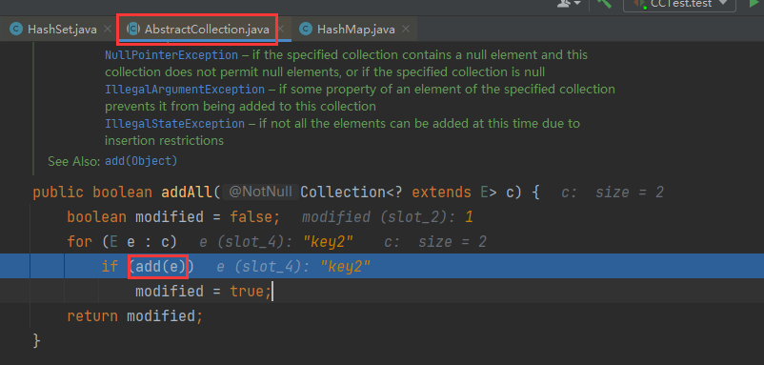Open the HashMap.java tab

click(355, 30)
